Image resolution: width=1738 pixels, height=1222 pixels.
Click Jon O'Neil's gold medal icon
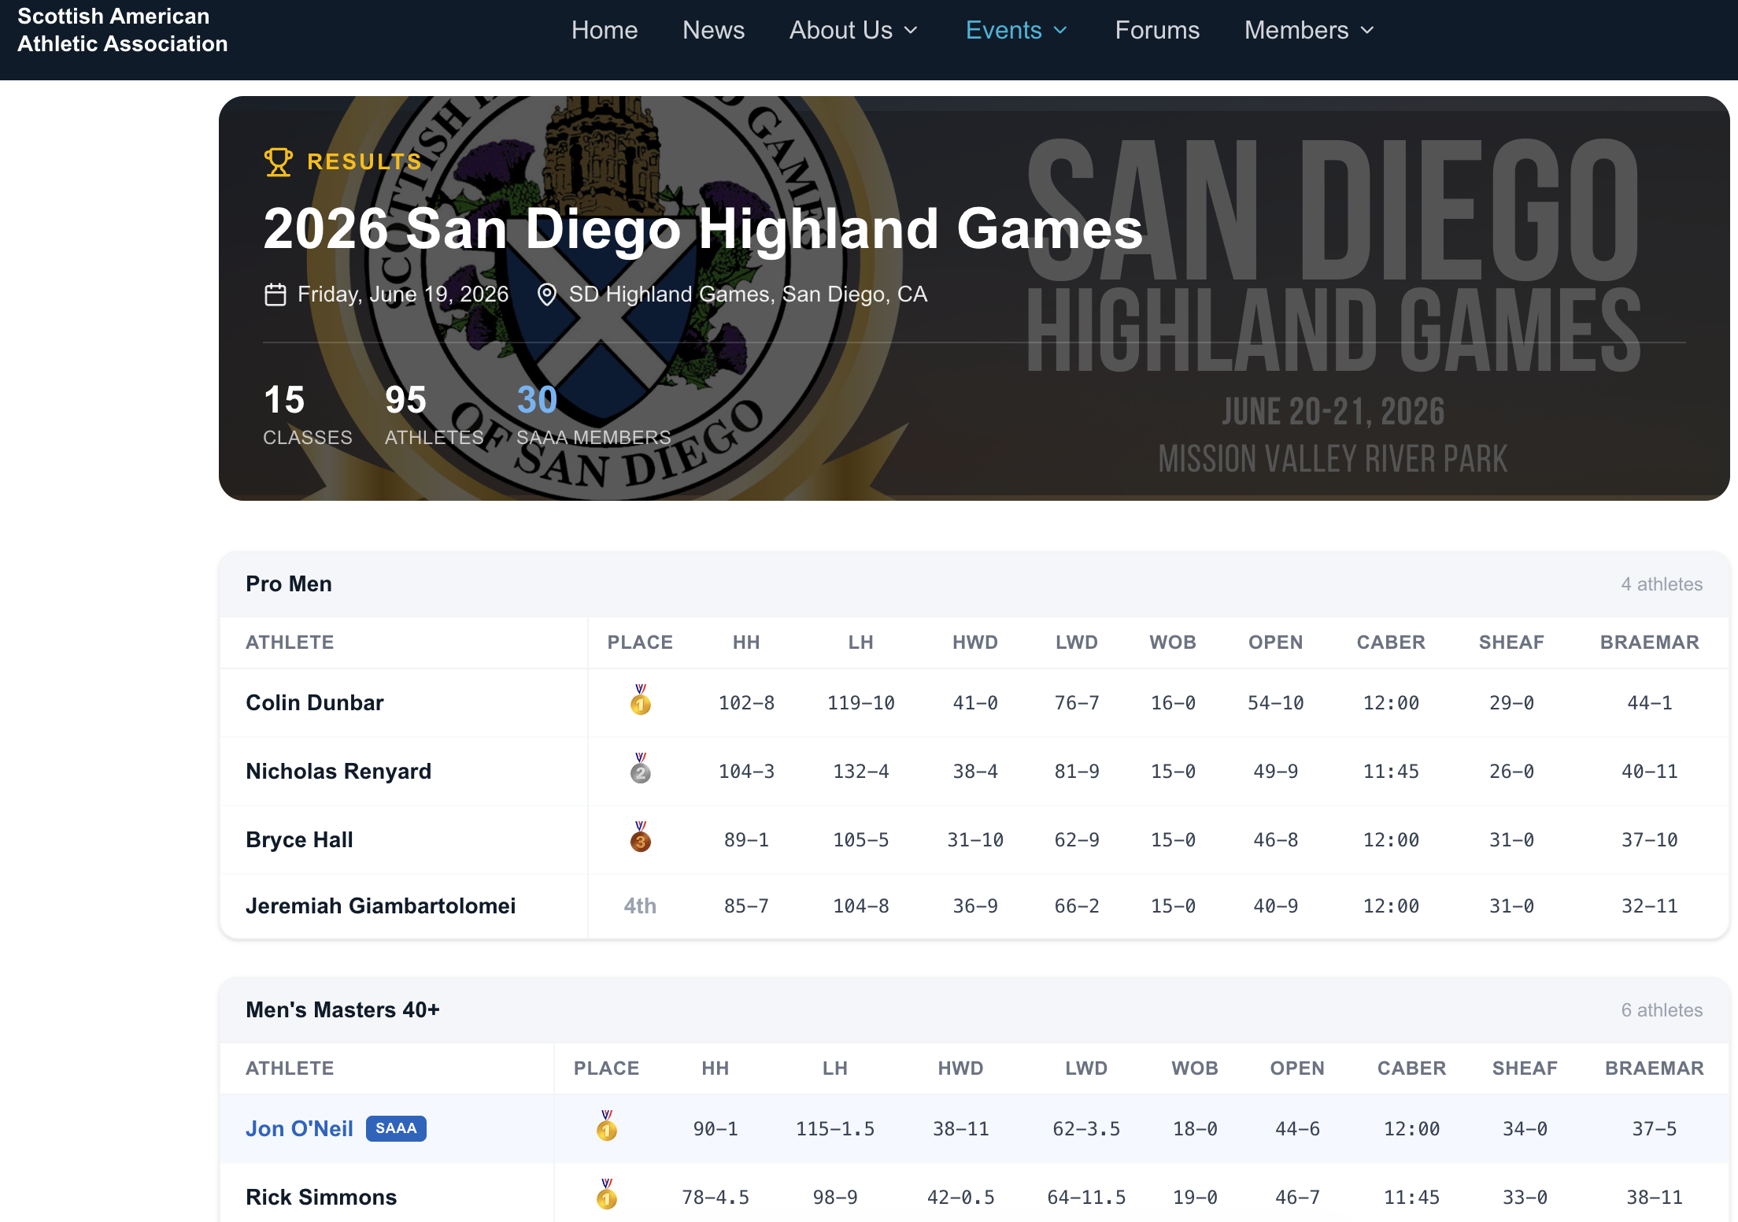click(x=607, y=1126)
